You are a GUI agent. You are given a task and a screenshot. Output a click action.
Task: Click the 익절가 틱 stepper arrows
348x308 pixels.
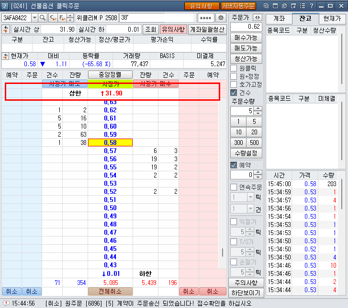pyautogui.click(x=250, y=232)
